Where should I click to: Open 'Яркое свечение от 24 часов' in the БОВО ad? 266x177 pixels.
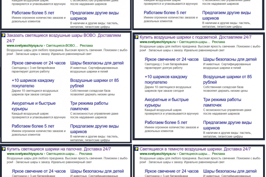coord(38,63)
